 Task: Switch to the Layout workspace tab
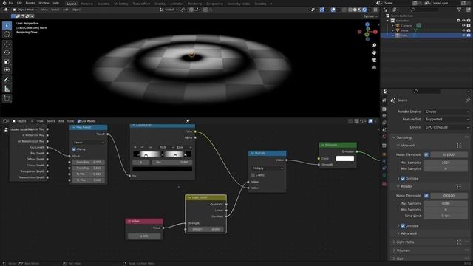tap(72, 4)
